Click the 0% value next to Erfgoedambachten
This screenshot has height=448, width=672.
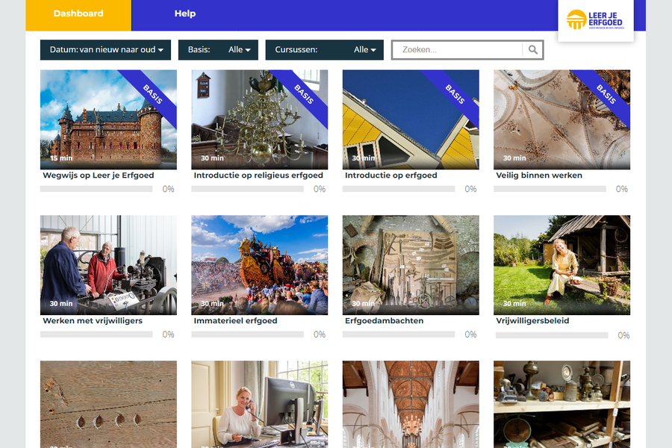[470, 335]
